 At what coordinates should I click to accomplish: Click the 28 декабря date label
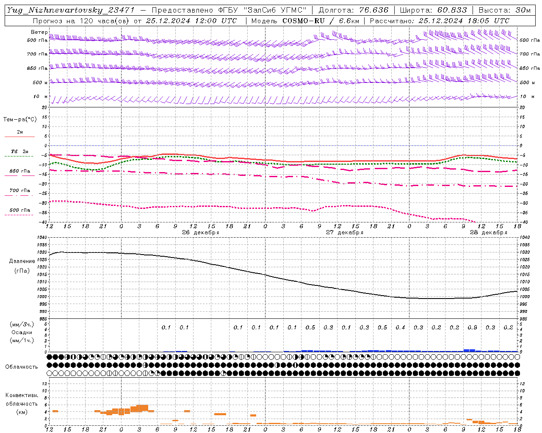[488, 233]
